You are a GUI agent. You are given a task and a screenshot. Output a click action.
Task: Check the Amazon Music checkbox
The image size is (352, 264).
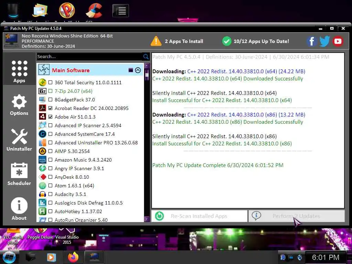(x=51, y=159)
